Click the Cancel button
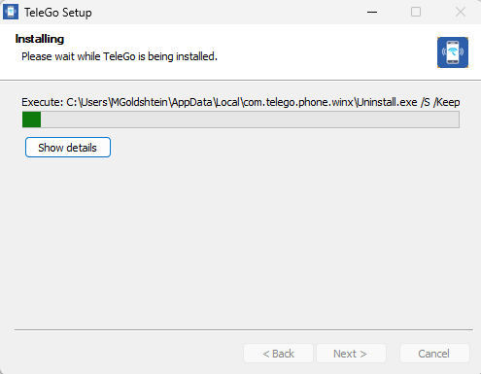The height and width of the screenshot is (374, 481). coord(434,354)
